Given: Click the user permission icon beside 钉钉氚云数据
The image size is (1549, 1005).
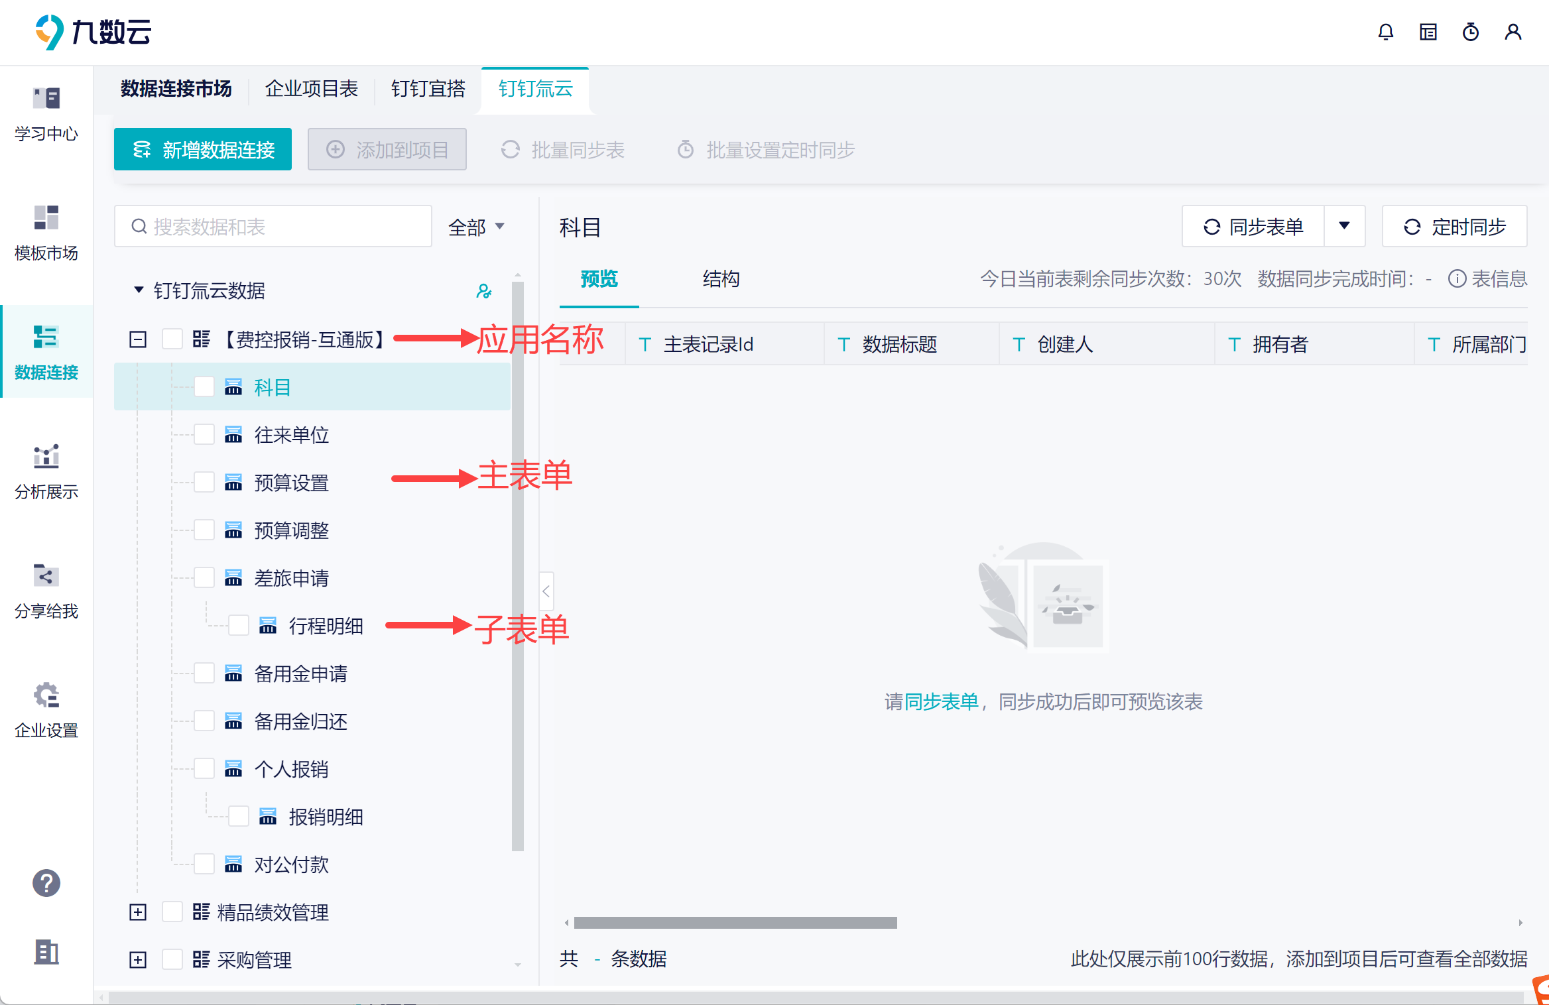Looking at the screenshot, I should coord(484,291).
